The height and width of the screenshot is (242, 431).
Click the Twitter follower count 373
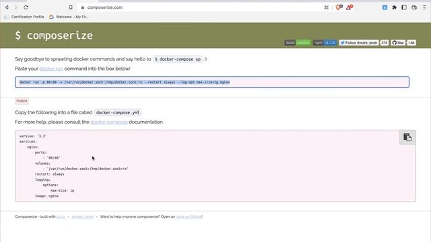[x=385, y=42]
